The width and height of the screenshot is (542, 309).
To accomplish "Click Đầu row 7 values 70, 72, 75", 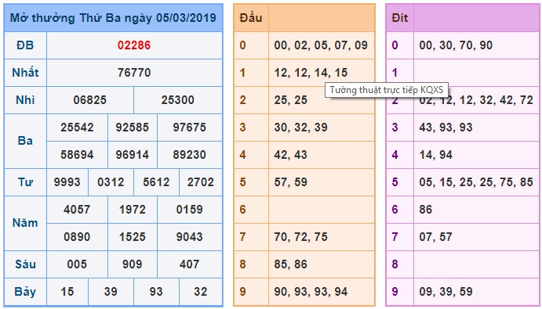I will point(300,237).
